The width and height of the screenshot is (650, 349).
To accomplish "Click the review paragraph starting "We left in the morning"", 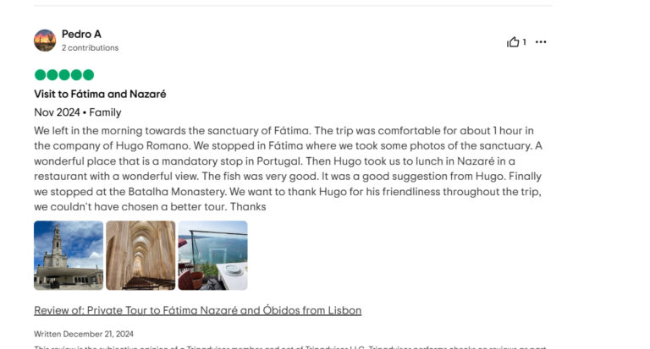I will (288, 168).
